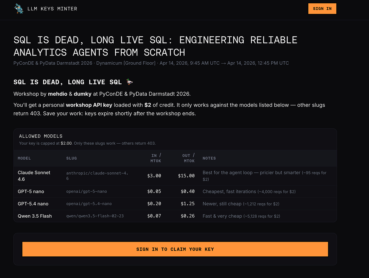Click the NOTES column header

coord(209,158)
